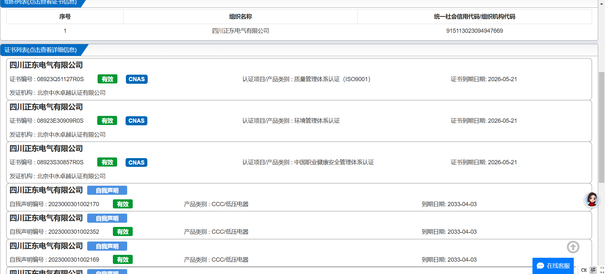Viewport: 605px width, 274px height.
Task: Click the 有效 badge beside 08923E30909R0S
Action: pos(107,121)
